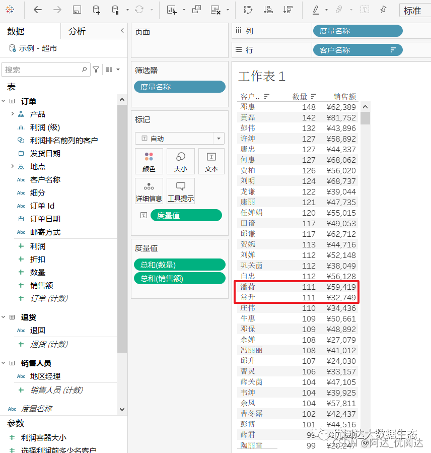Click the 客户名称 pill on rows shelf

coord(357,50)
